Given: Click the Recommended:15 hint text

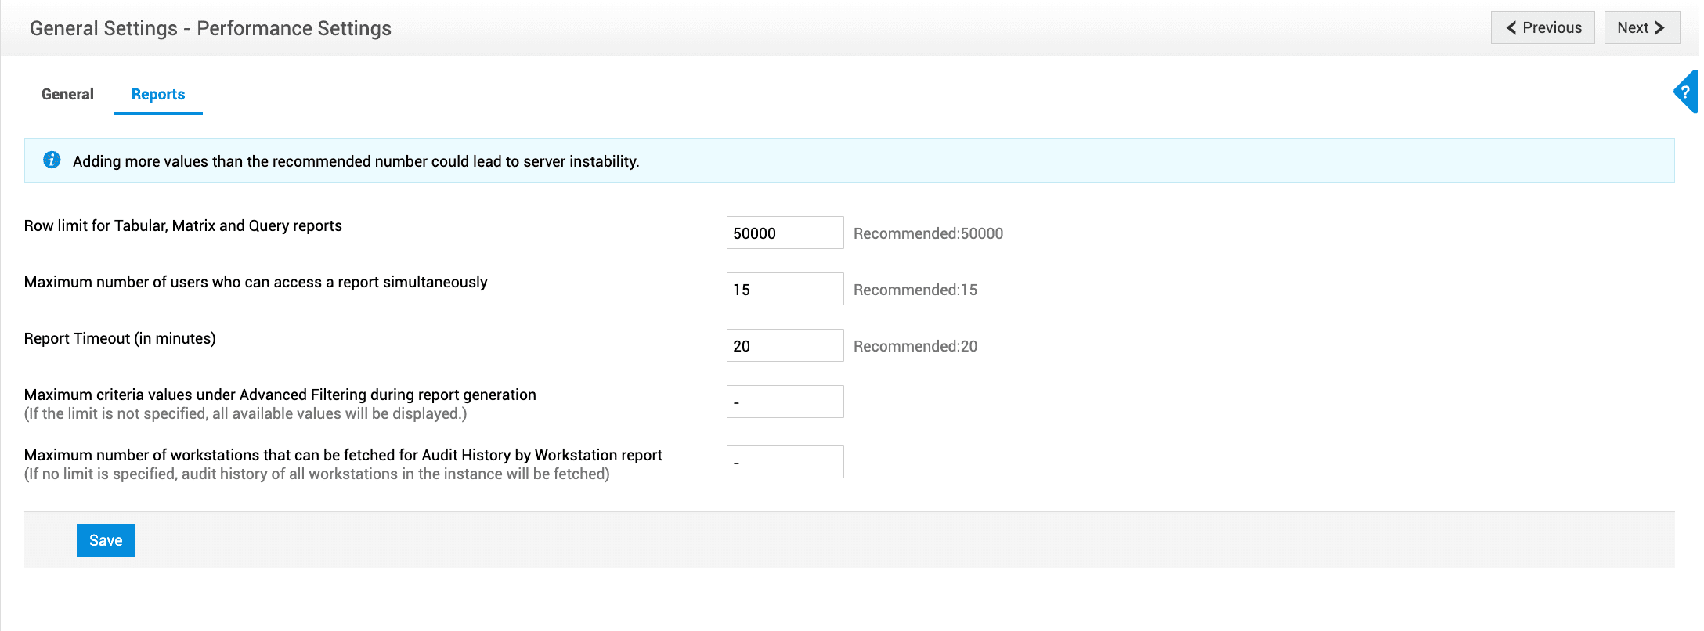Looking at the screenshot, I should point(915,290).
